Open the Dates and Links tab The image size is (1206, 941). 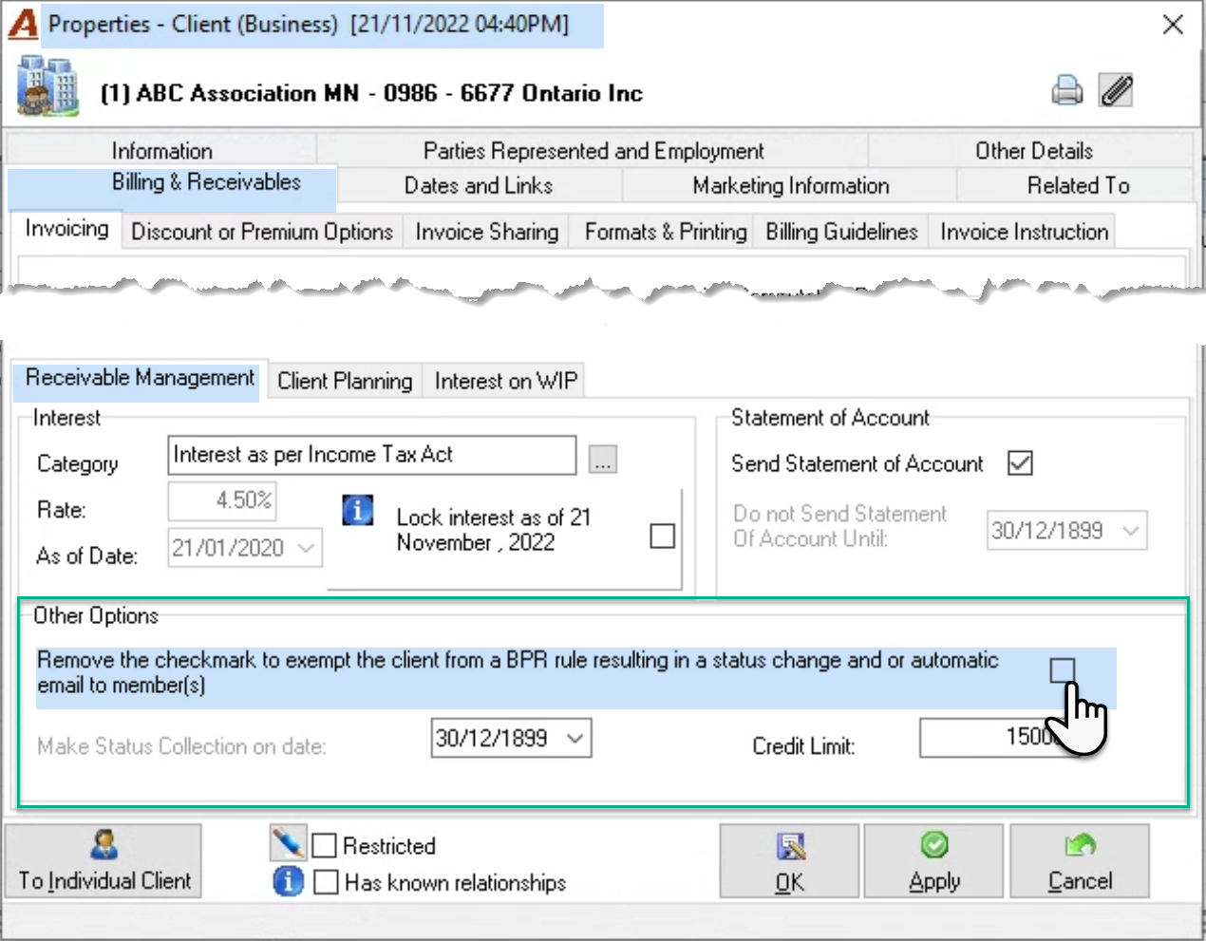[x=479, y=185]
